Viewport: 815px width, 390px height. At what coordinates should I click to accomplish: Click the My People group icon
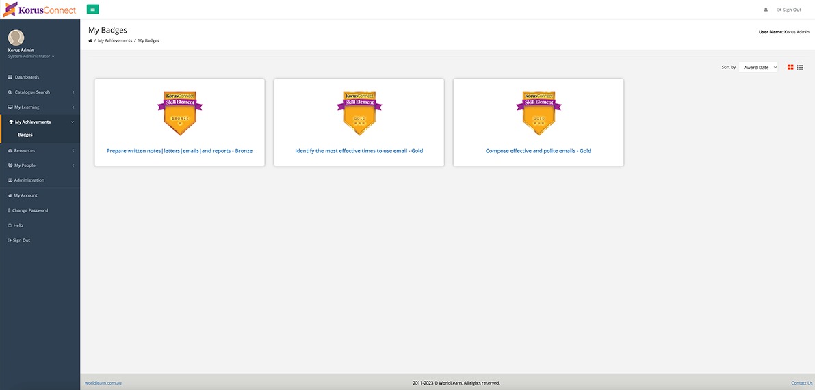tap(10, 165)
